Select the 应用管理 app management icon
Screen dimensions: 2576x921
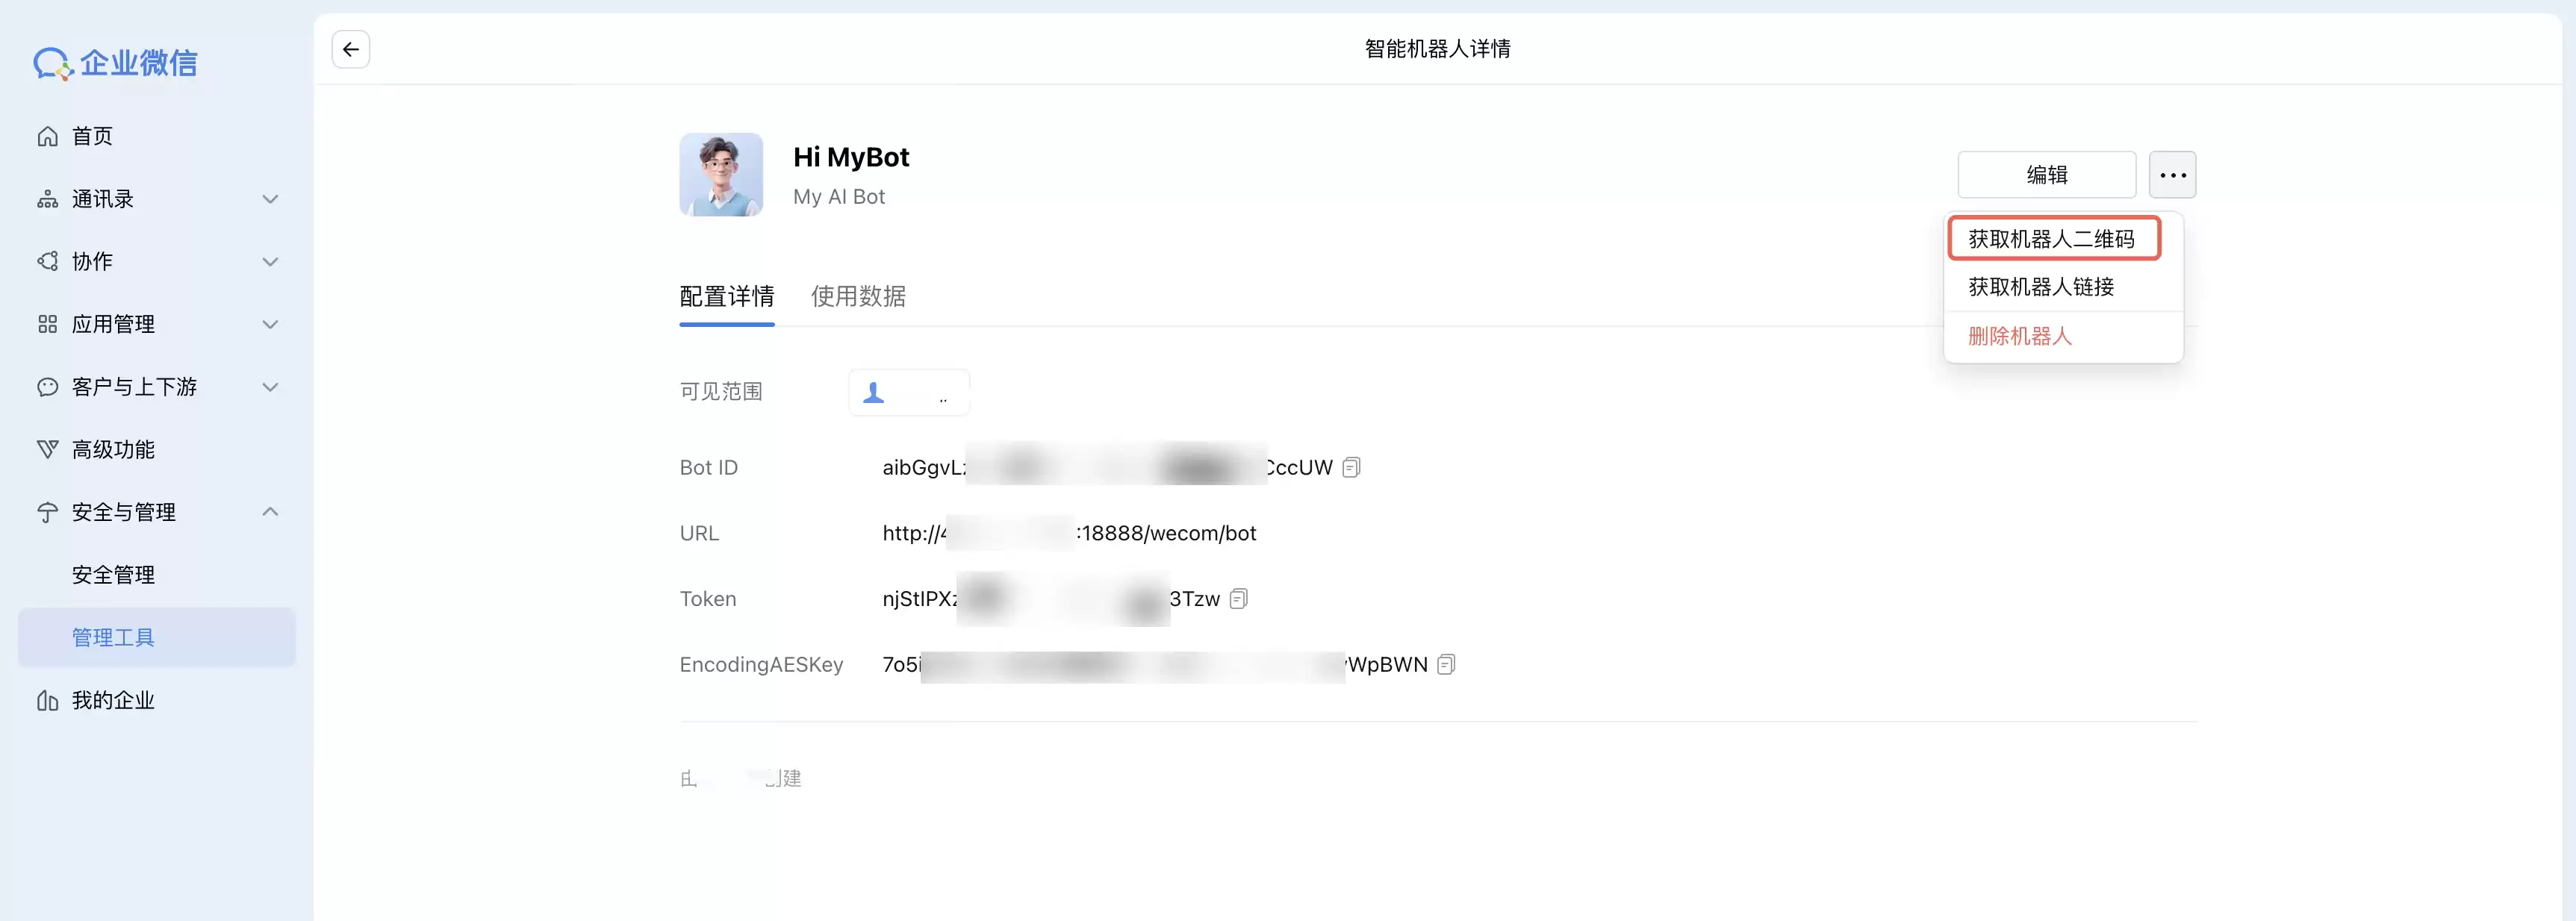point(47,323)
